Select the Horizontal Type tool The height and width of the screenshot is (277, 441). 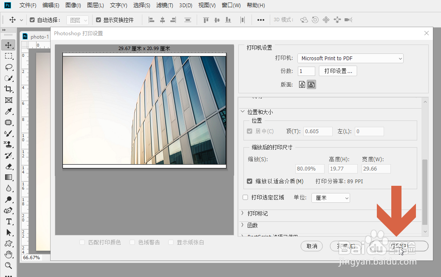coord(8,222)
